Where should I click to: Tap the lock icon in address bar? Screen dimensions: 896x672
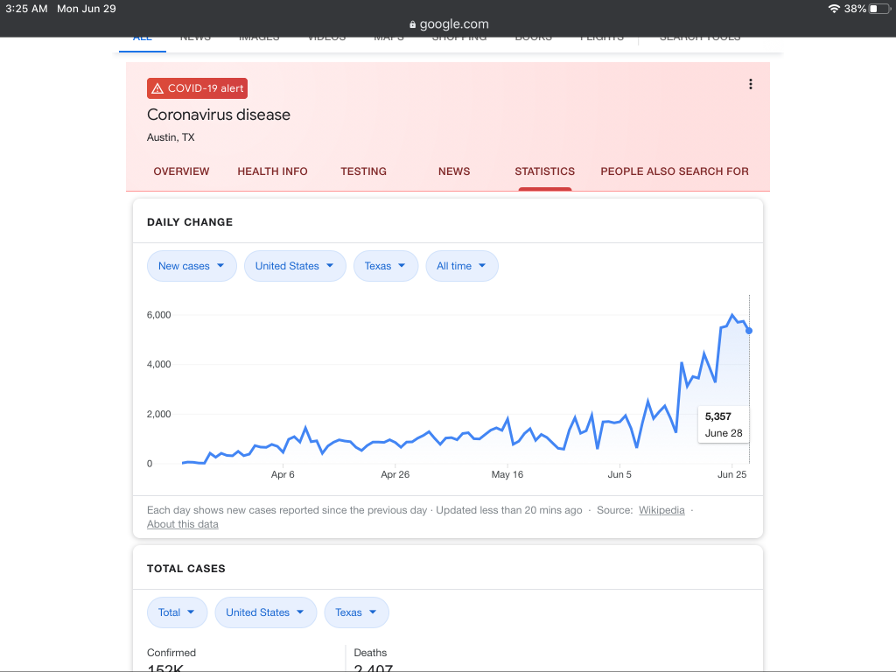[413, 24]
